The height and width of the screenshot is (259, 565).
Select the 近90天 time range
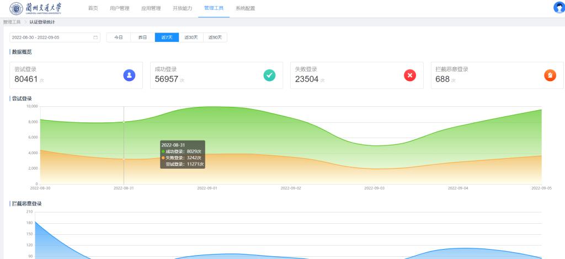[x=215, y=37]
